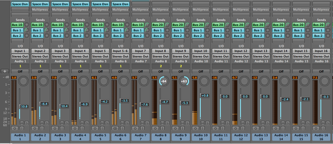333x144 pixels.
Task: Click the pan knob showing -64 on Audio 8
Action: coord(164,81)
